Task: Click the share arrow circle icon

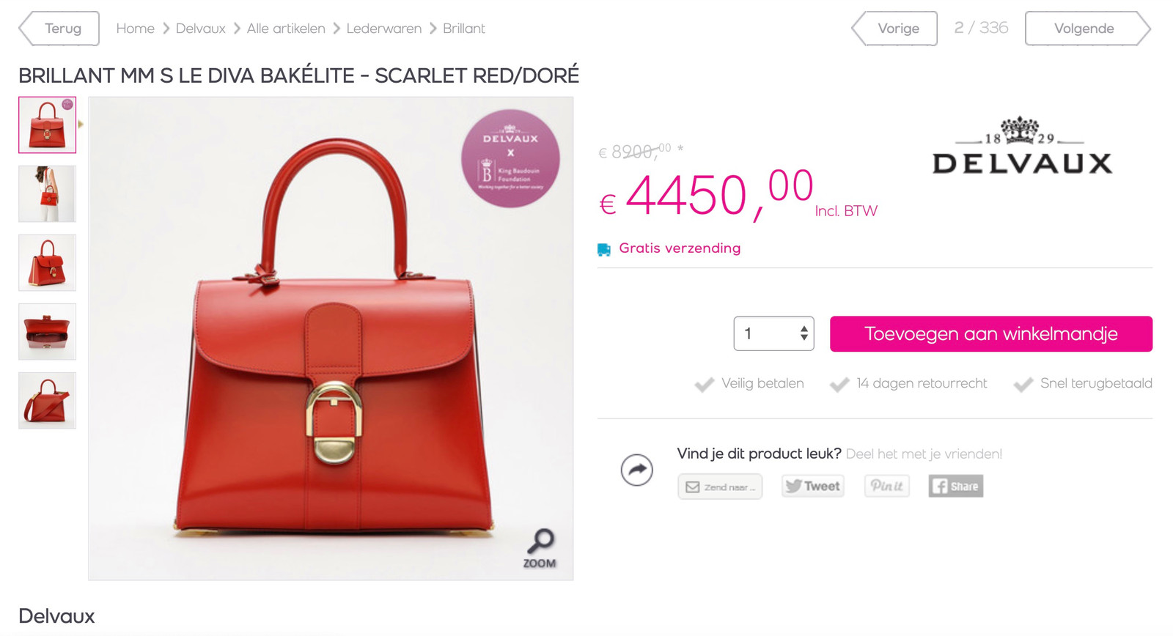Action: tap(636, 470)
